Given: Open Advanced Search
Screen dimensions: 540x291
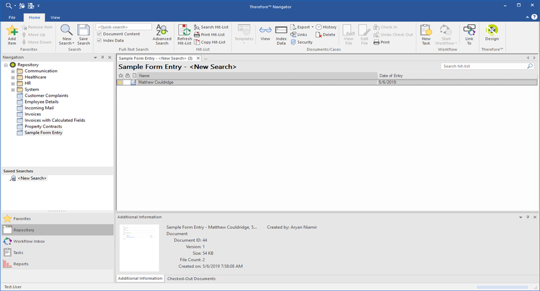Looking at the screenshot, I should (x=162, y=33).
